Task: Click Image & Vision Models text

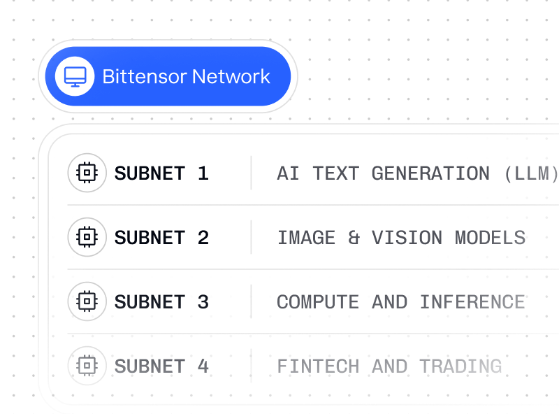Action: [401, 238]
